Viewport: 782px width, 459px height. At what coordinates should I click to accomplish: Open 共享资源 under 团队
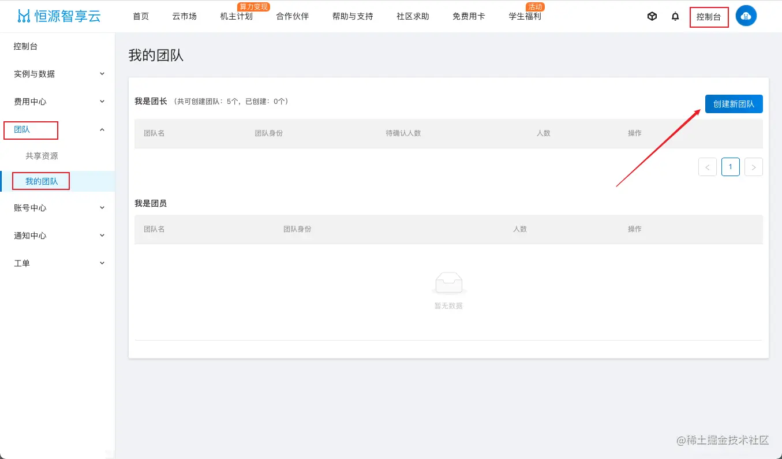42,156
